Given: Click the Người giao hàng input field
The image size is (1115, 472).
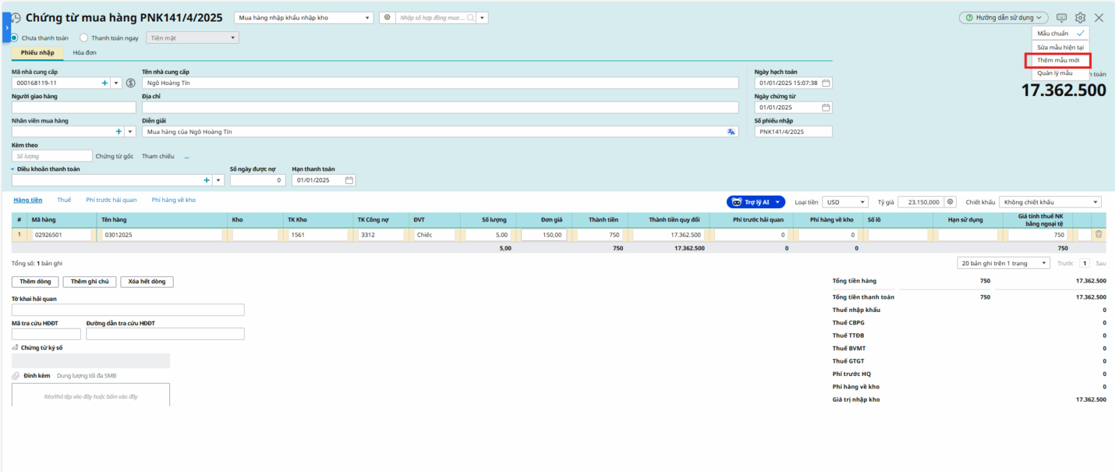Looking at the screenshot, I should click(x=74, y=107).
